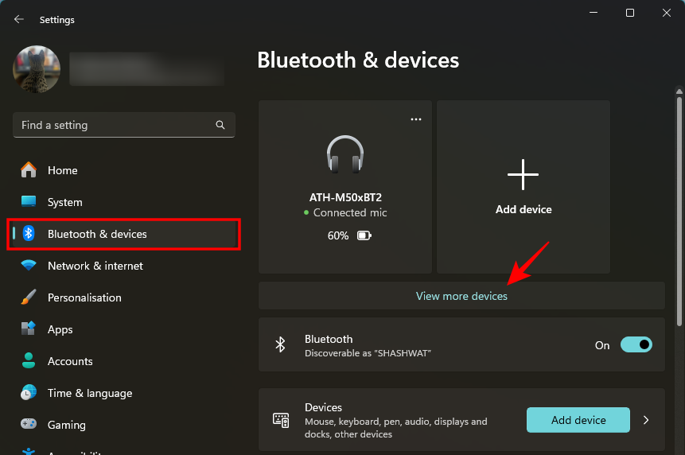Click the back arrow in Settings

[19, 19]
